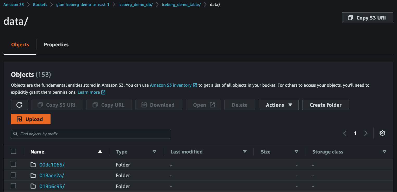Open table preferences gear icon
397x192 pixels.
(x=382, y=133)
